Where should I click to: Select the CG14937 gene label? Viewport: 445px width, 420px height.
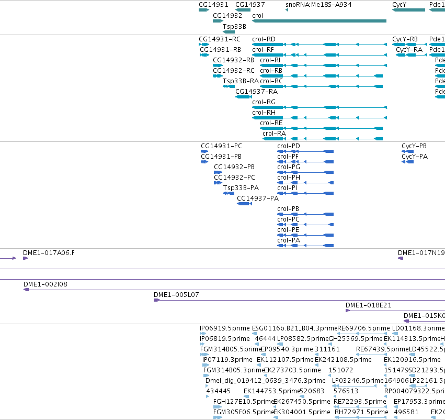tap(250, 5)
